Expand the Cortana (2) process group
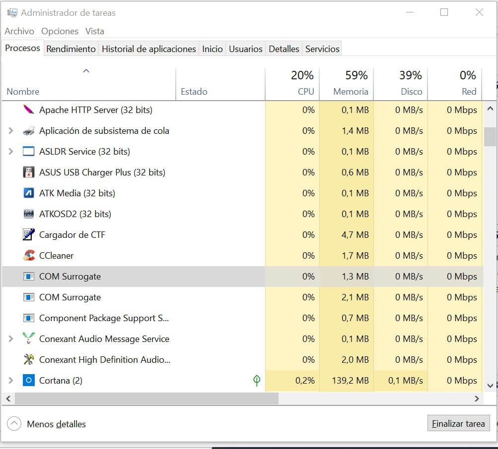This screenshot has height=449, width=498. coord(11,380)
